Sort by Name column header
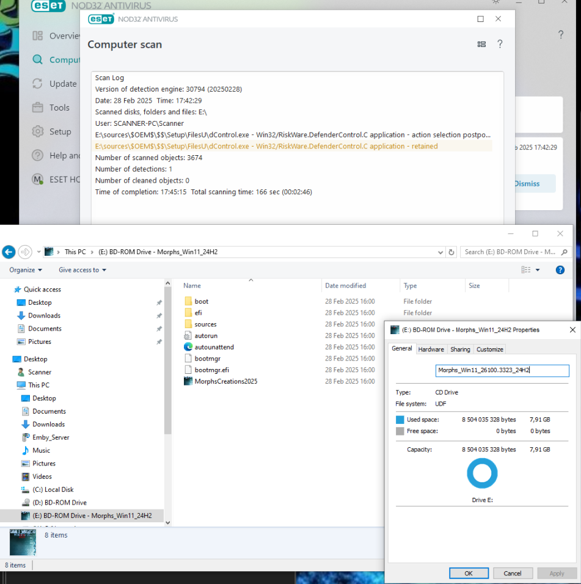 click(192, 286)
